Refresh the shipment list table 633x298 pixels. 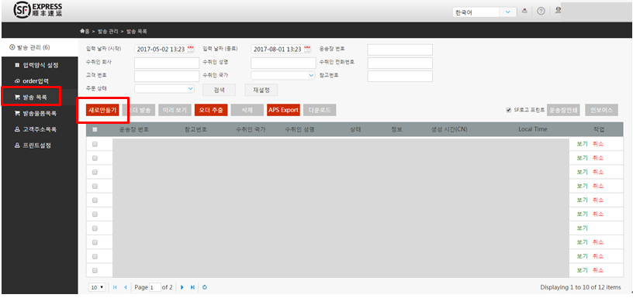[x=205, y=287]
